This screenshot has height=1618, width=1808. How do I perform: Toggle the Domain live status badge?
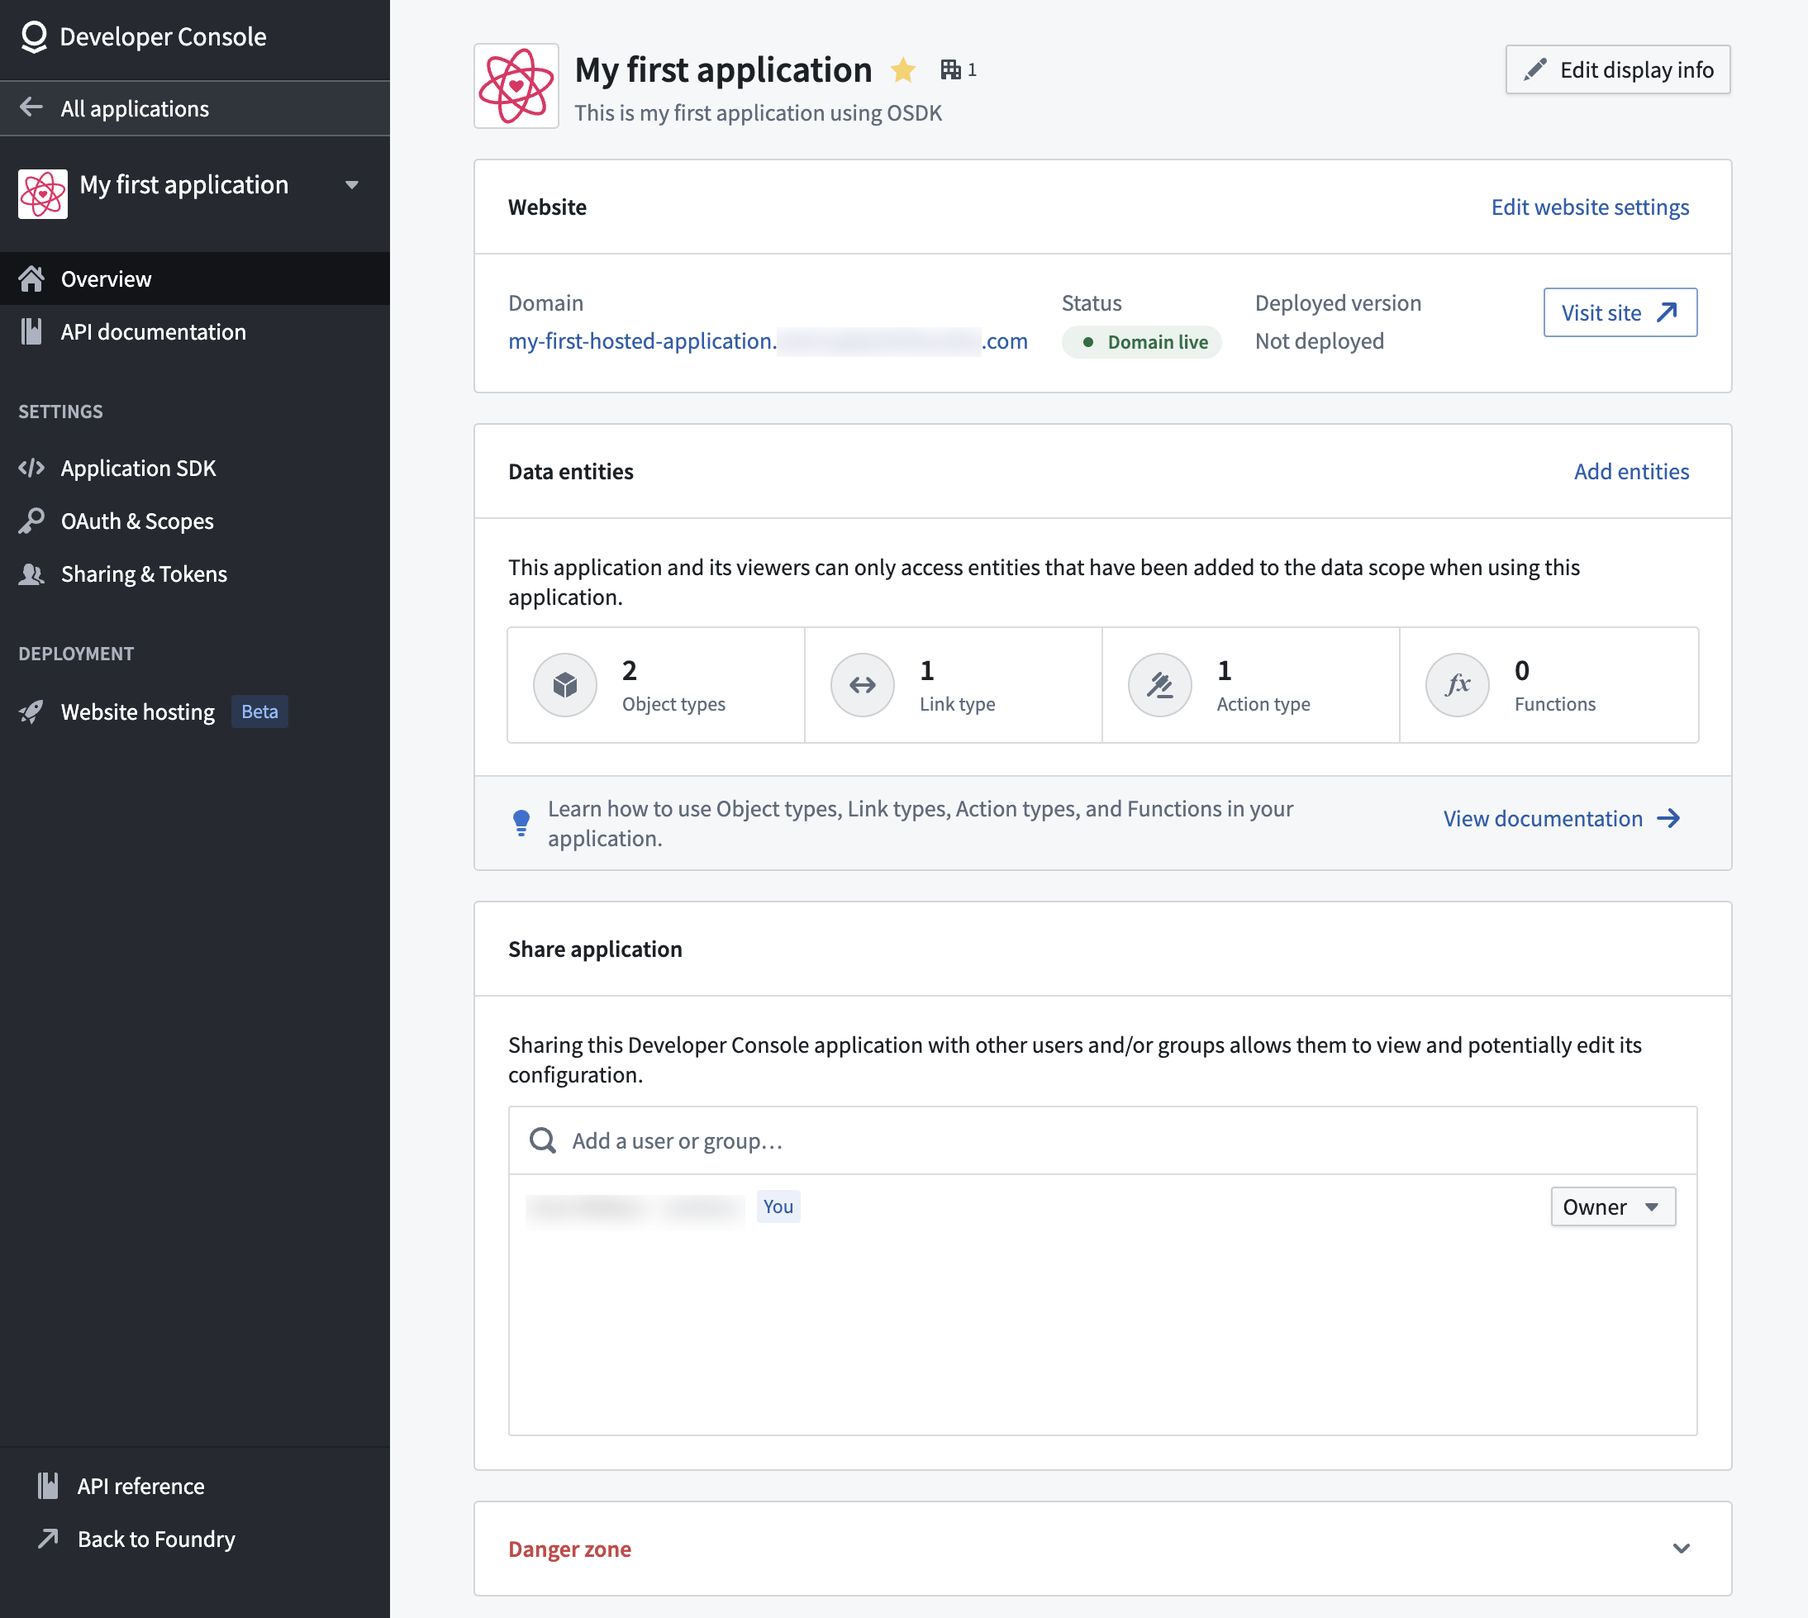click(1141, 341)
